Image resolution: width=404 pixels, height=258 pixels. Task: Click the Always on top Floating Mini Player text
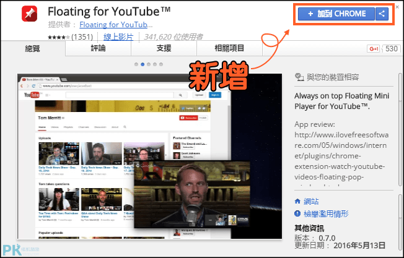[341, 101]
